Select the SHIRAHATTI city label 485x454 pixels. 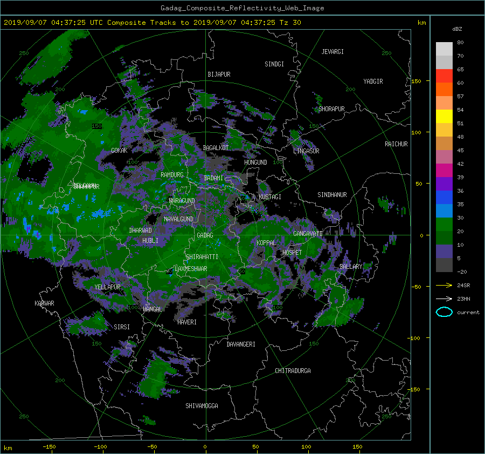[x=202, y=257]
